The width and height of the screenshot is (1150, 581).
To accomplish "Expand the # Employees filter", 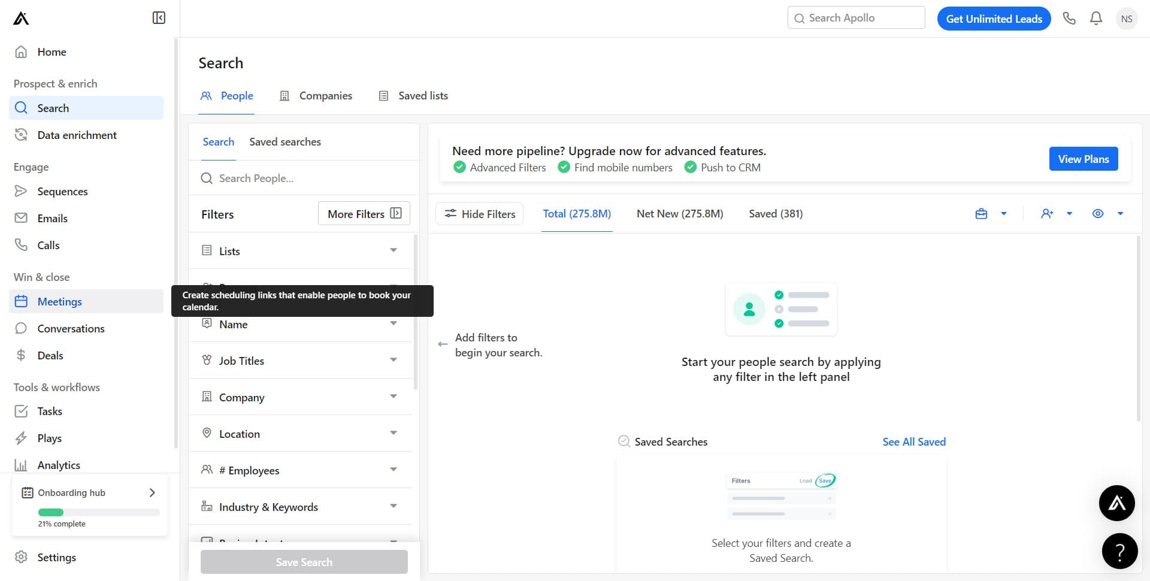I will coord(301,470).
